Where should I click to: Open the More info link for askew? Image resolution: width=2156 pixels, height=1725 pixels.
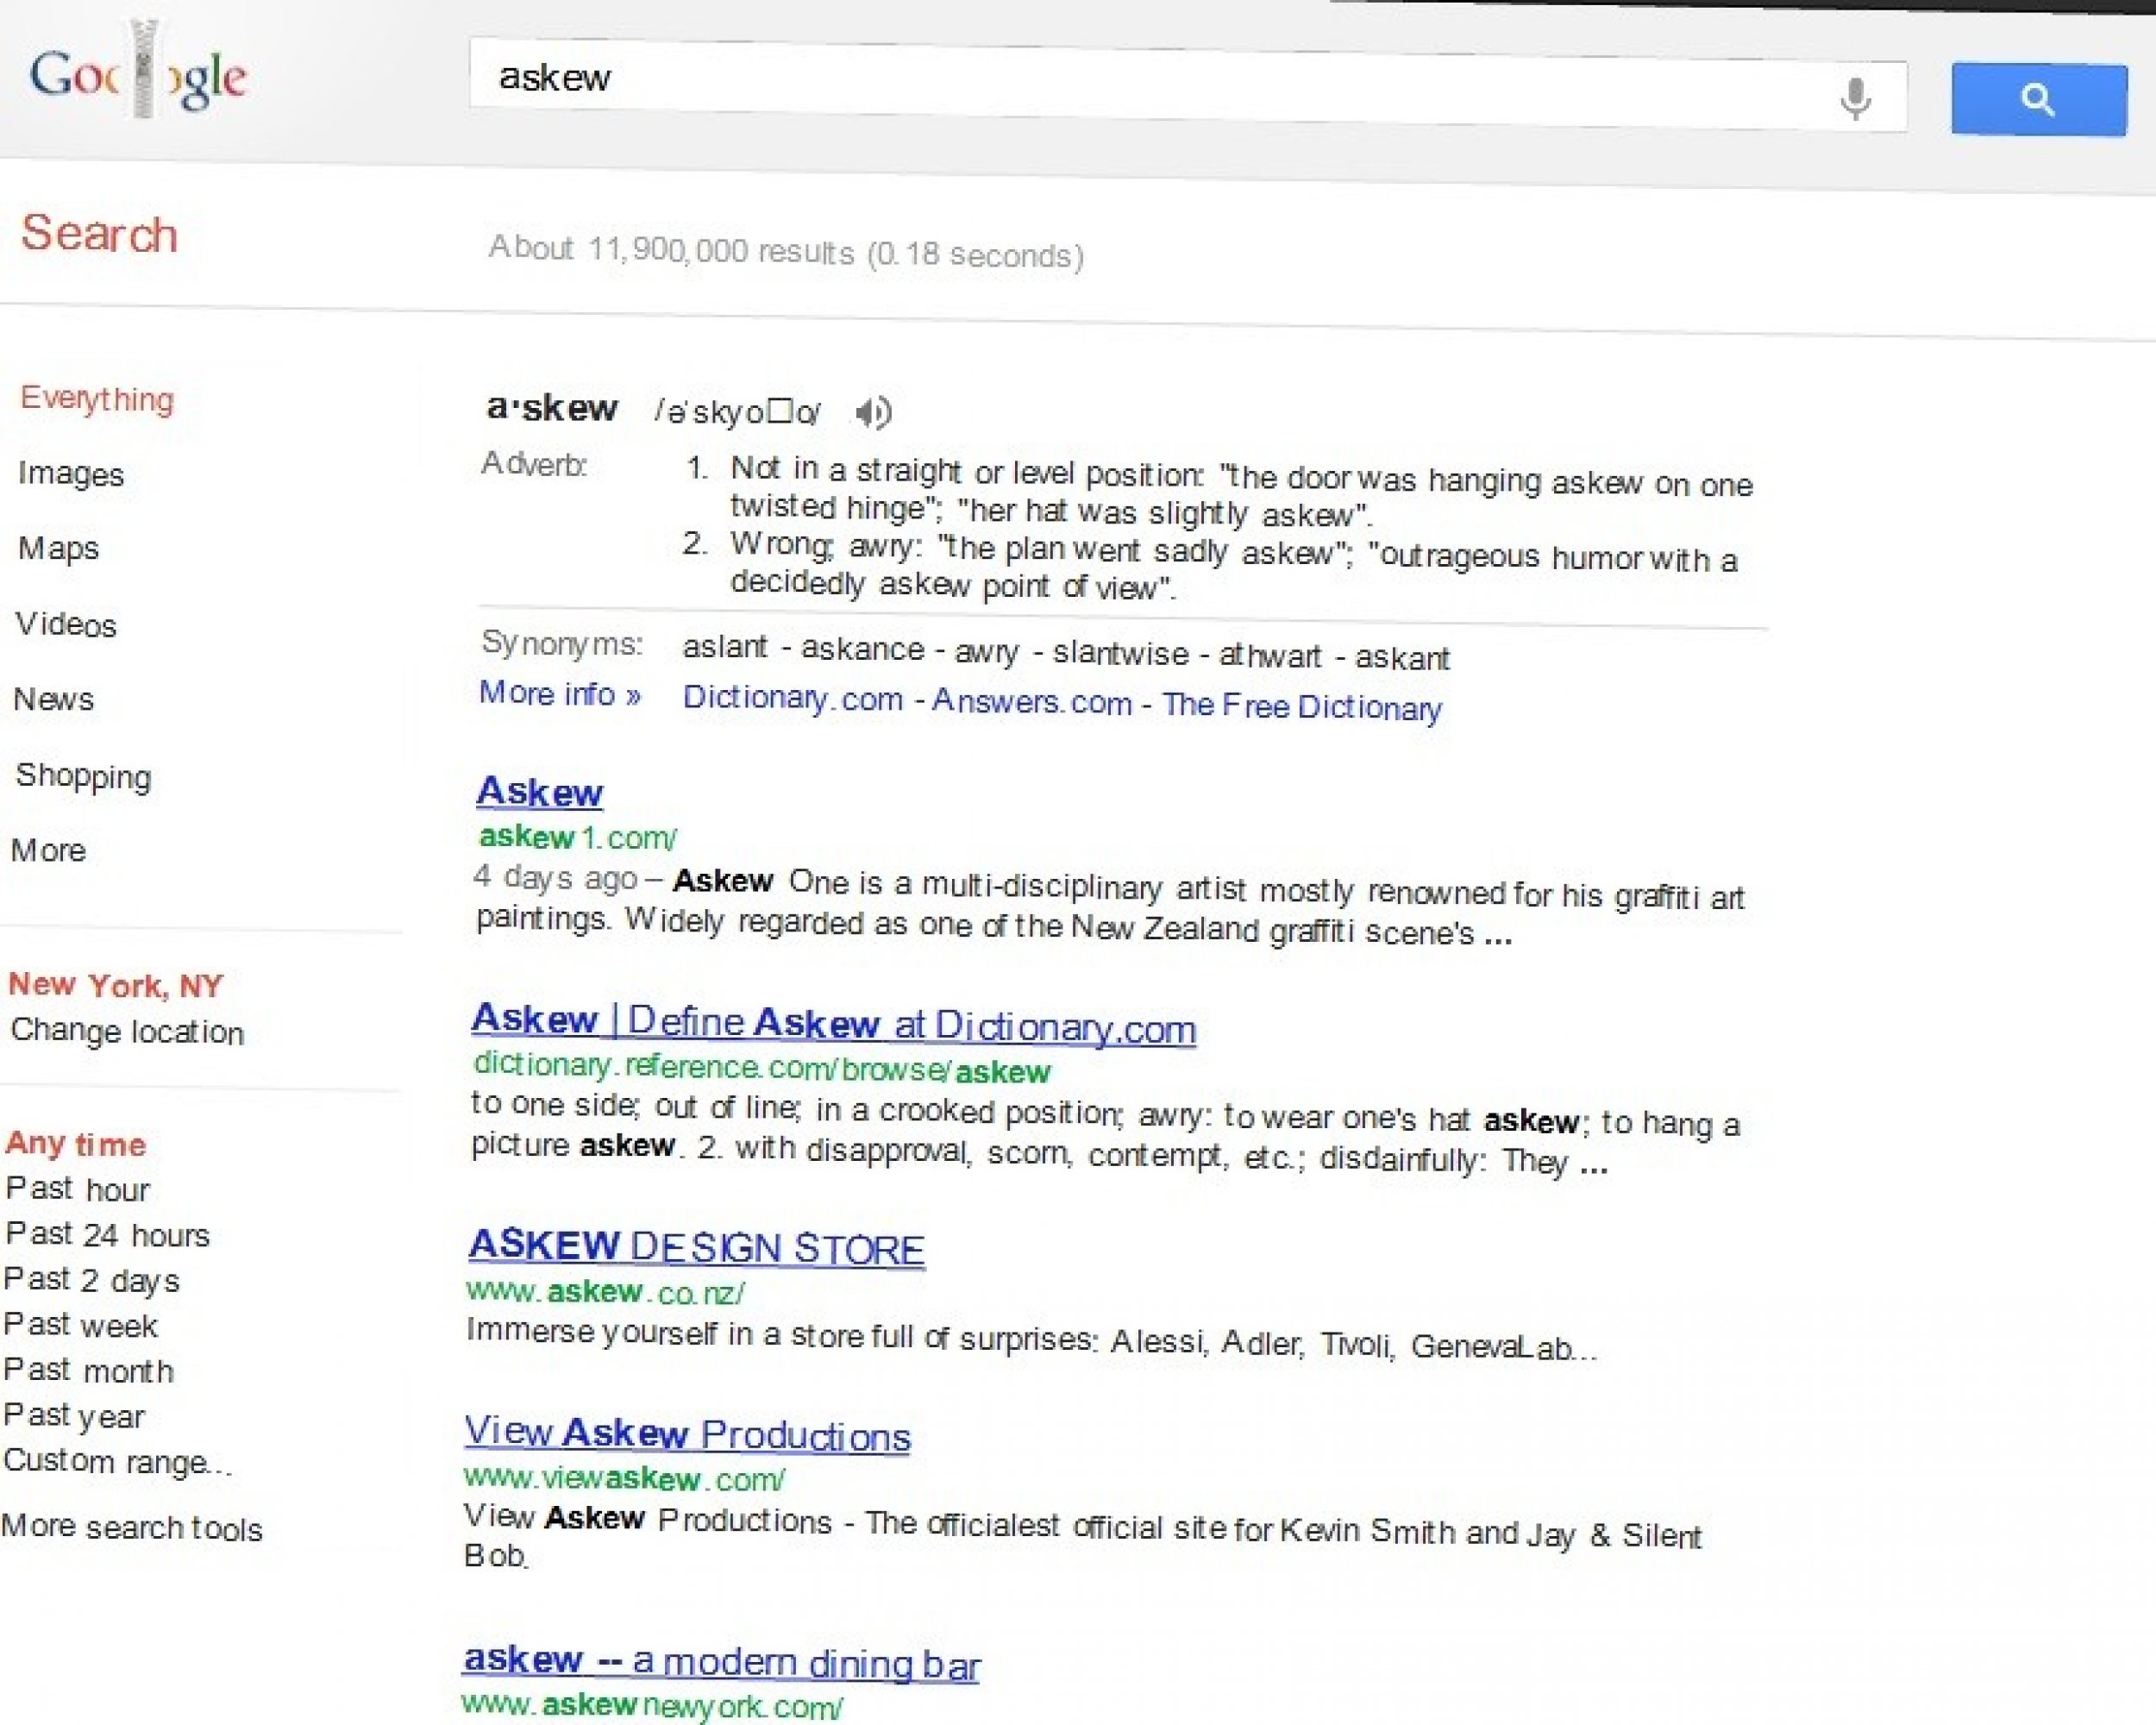tap(565, 706)
